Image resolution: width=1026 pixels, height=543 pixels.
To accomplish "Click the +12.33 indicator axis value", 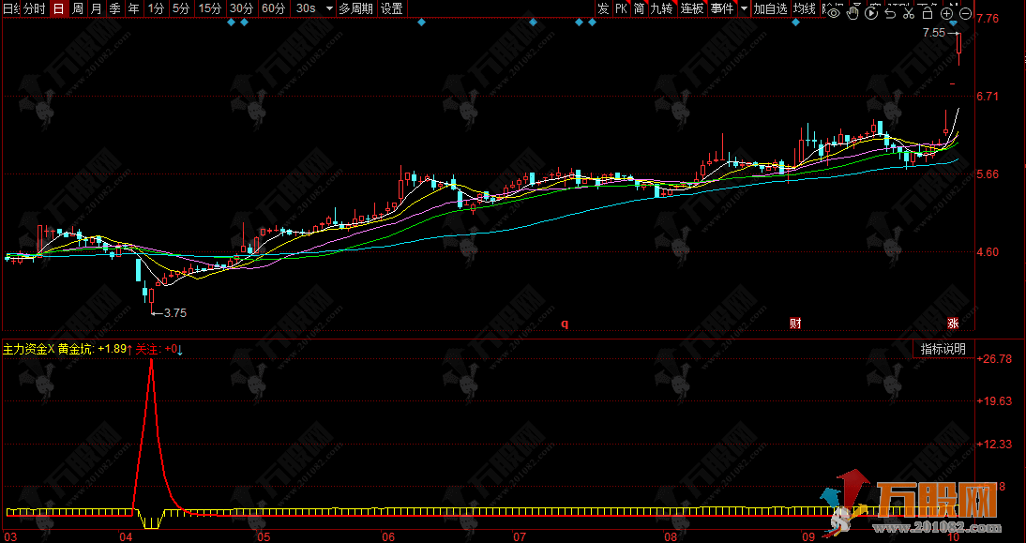I will 994,445.
